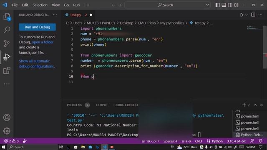Image resolution: width=267 pixels, height=150 pixels.
Task: Open Run and Debug panel more actions
Action: [55, 15]
